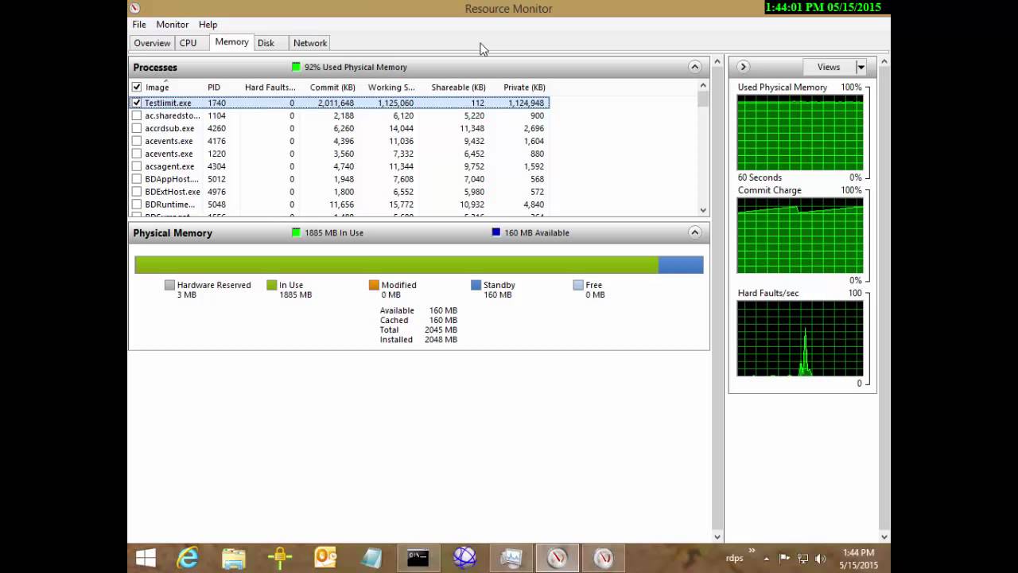
Task: Click the main pane scroll down arrow
Action: pos(717,536)
